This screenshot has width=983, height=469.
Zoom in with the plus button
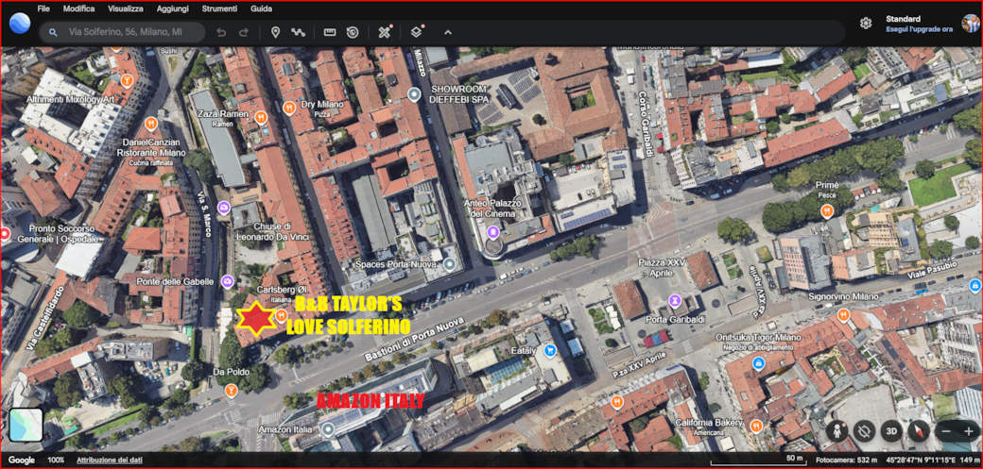coord(968,431)
